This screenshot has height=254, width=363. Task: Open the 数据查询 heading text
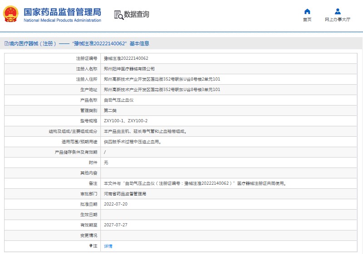coord(136,14)
